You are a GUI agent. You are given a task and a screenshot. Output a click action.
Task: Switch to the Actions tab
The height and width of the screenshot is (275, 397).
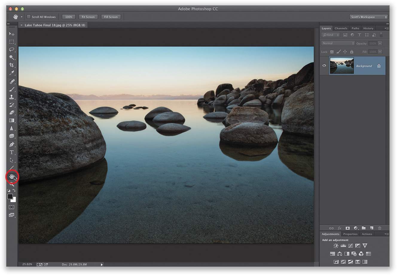point(367,234)
